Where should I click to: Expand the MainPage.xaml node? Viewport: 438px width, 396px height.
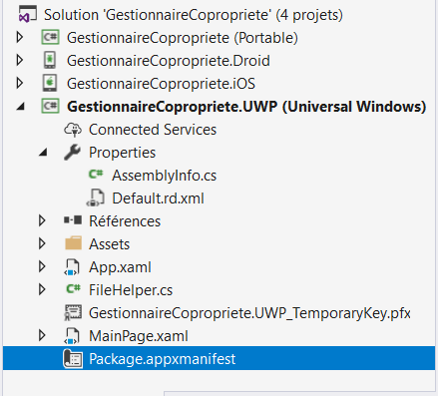coord(42,335)
